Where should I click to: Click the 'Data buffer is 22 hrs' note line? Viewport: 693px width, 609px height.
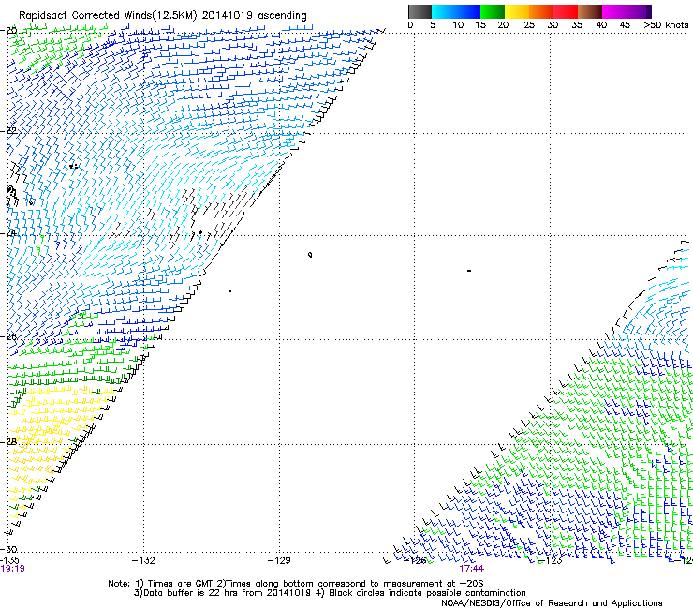click(330, 593)
